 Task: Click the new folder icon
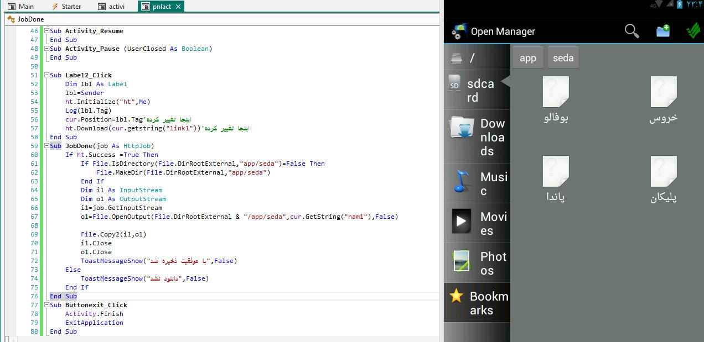662,31
